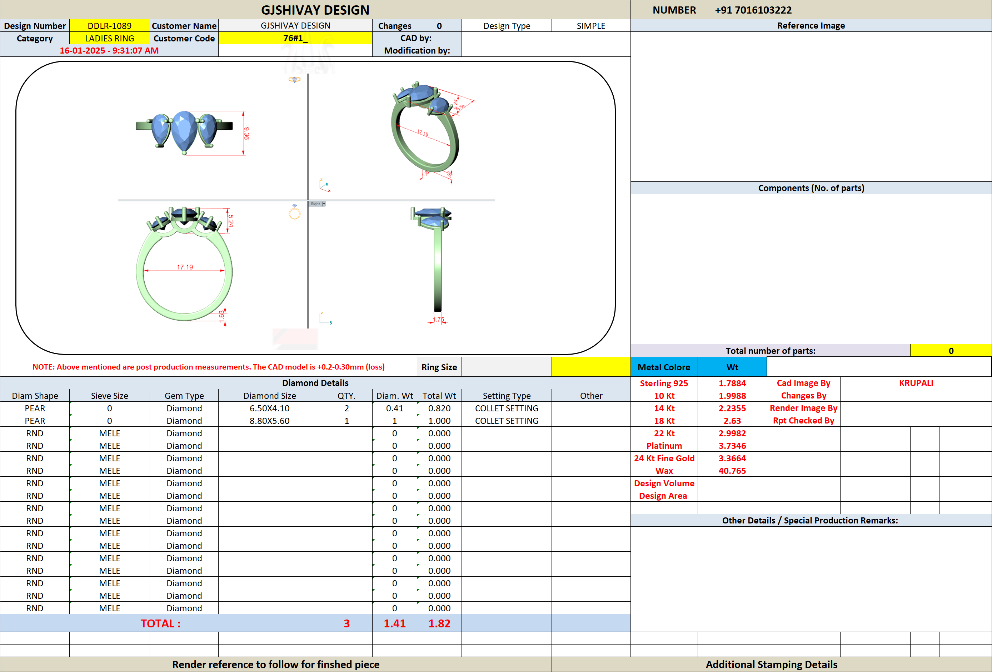Viewport: 992px width, 672px height.
Task: Click Other Details / Special Production Remarks header
Action: pos(811,520)
